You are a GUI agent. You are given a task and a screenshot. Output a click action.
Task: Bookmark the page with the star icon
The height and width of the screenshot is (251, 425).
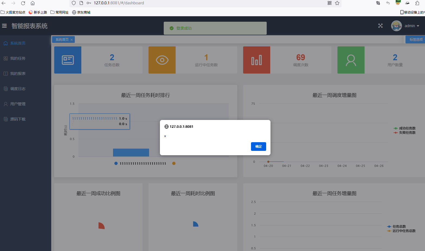(337, 3)
